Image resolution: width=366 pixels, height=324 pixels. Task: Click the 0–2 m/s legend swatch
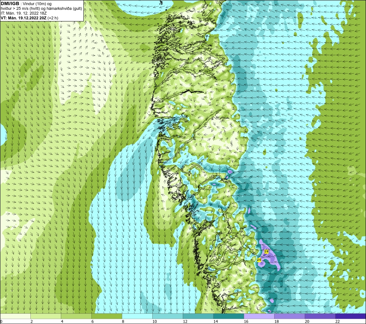coord(15,316)
